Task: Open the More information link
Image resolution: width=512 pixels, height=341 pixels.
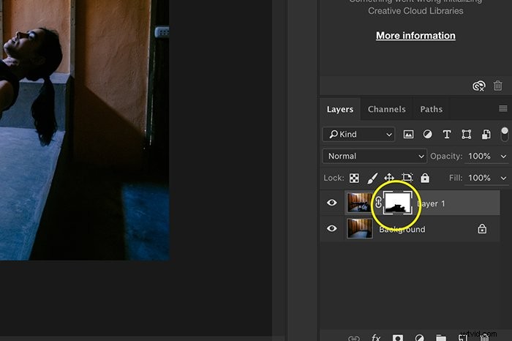Action: 415,35
